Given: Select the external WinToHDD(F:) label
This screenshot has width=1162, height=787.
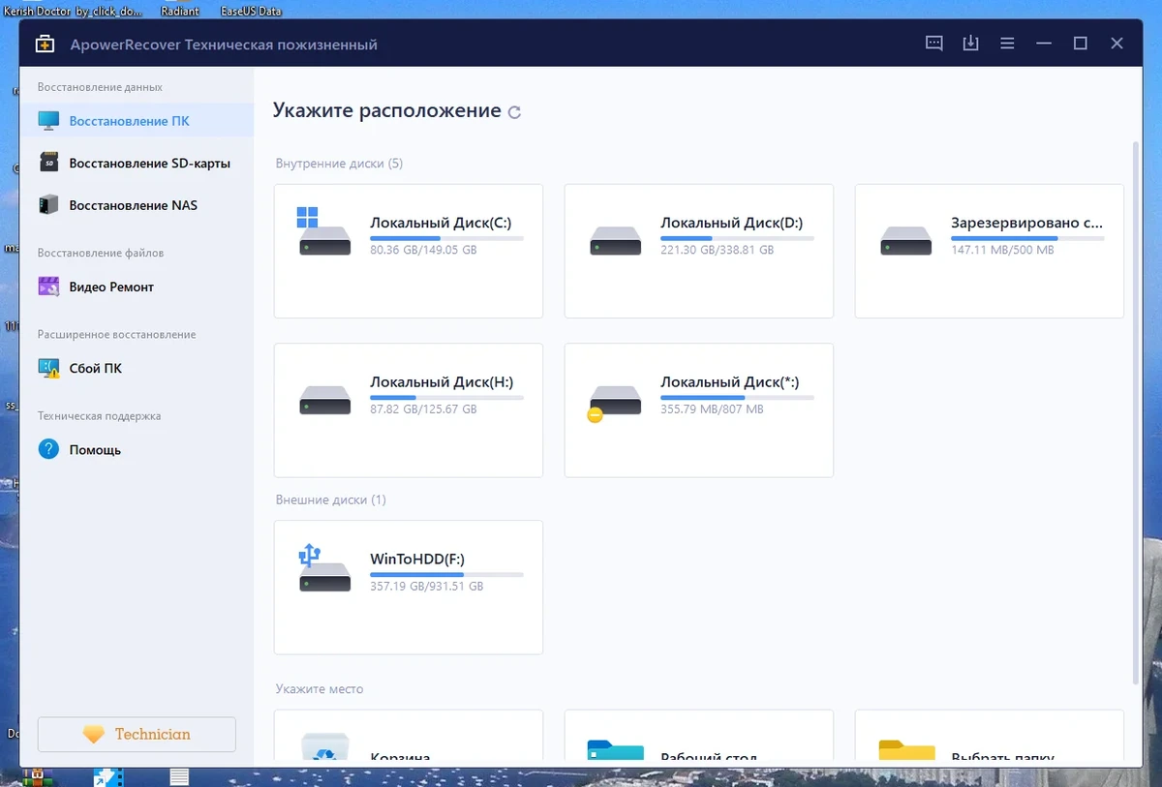Looking at the screenshot, I should coord(417,560).
